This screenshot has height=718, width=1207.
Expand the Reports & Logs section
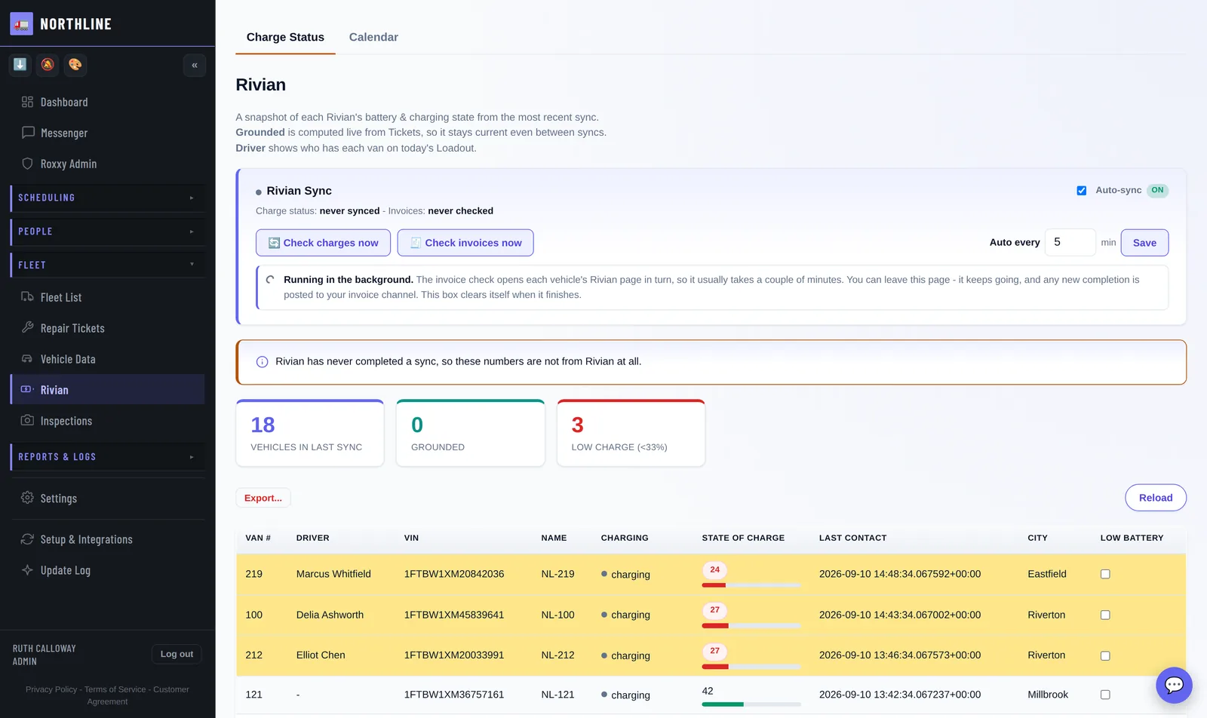coord(107,457)
